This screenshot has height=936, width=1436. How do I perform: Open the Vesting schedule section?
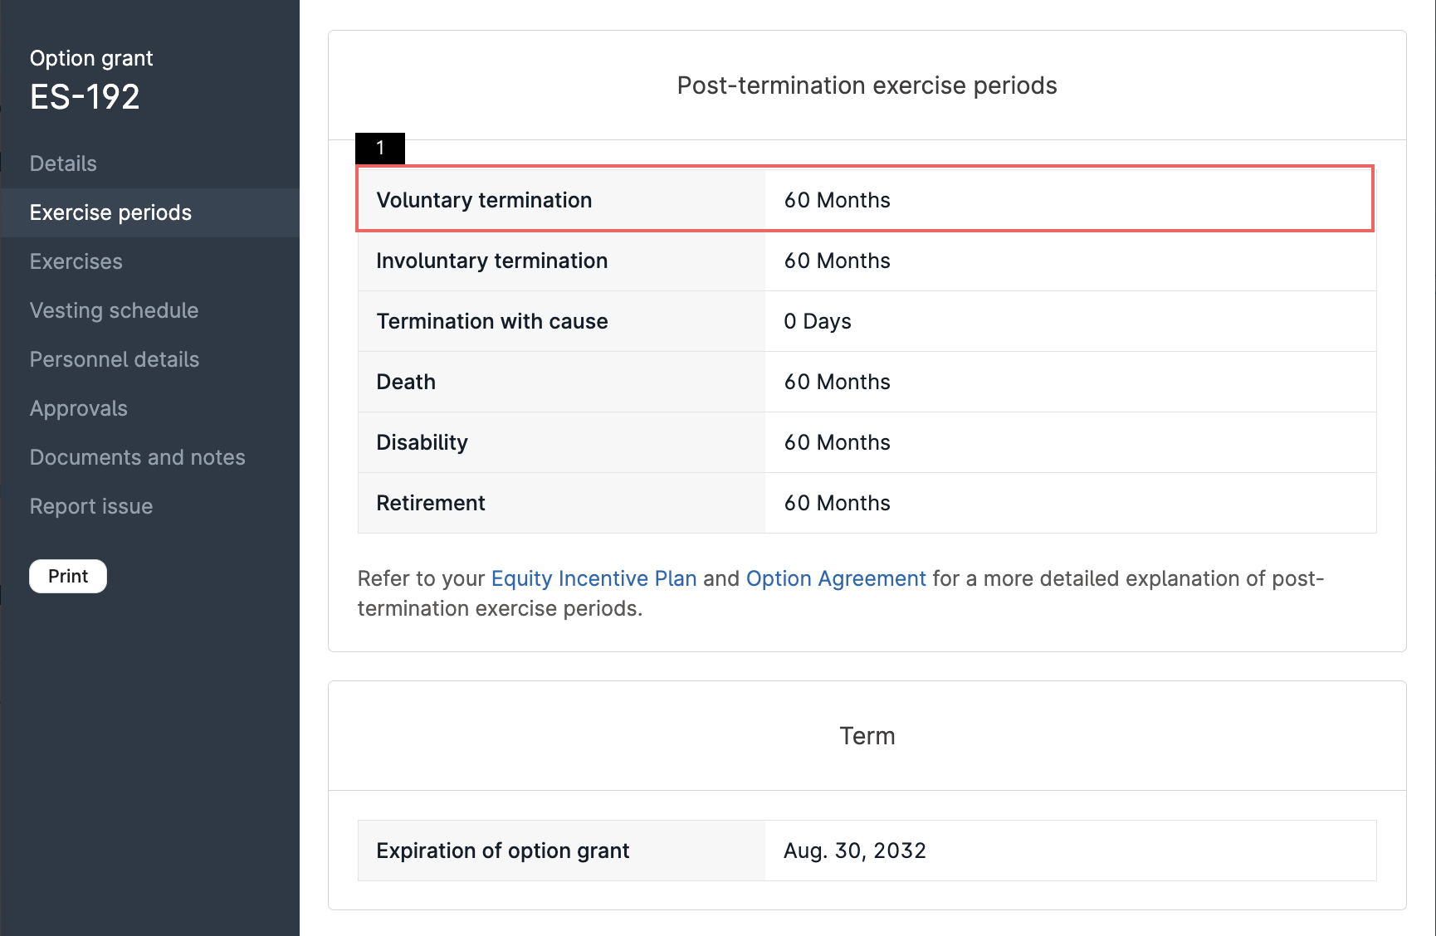114,310
